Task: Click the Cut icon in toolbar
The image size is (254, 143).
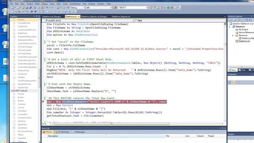Action: point(35,8)
